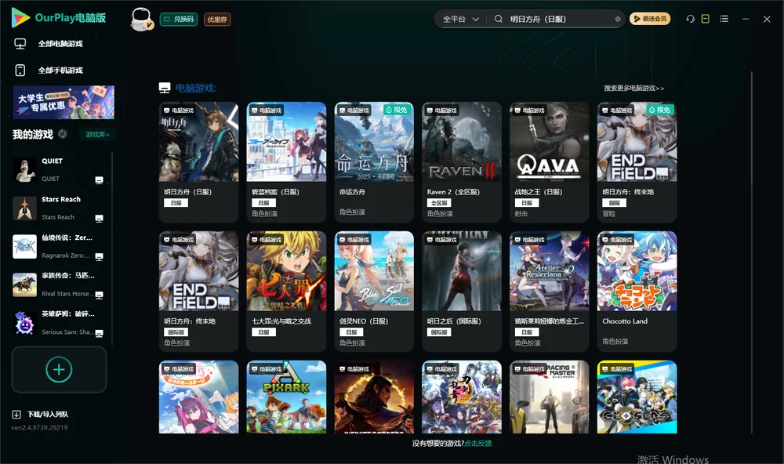The image size is (784, 464).
Task: Open the 下载/导入列队 queue
Action: [x=48, y=415]
